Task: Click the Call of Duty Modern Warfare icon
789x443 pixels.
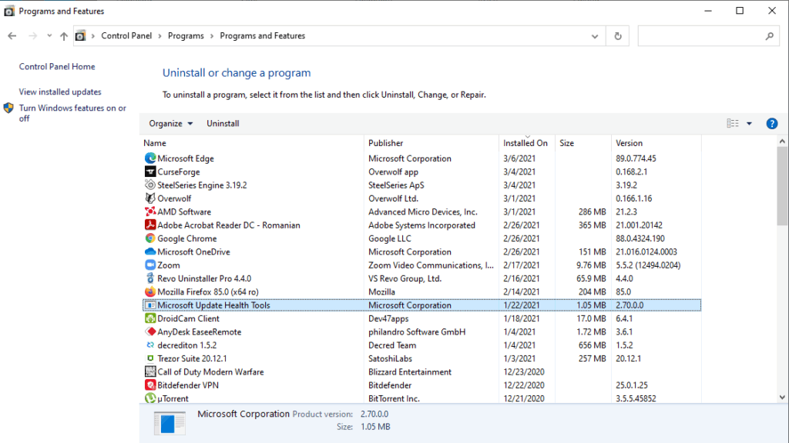Action: coord(150,371)
